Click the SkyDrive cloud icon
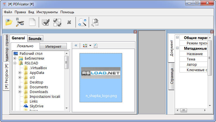Image resolution: width=216 pixels, height=122 pixels. coord(26,106)
